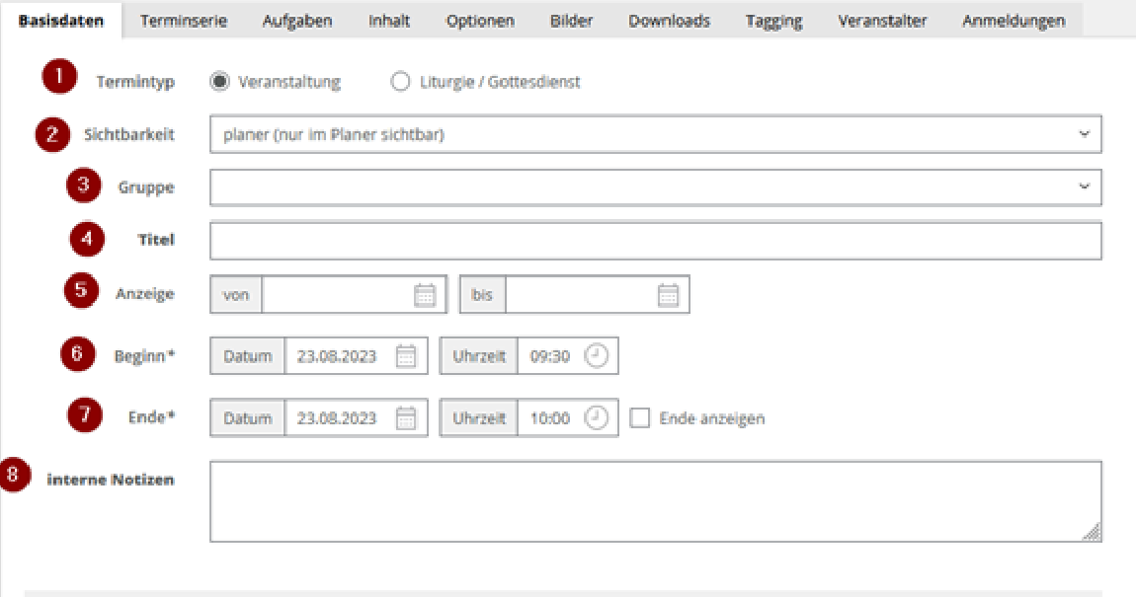Select Liturgie / Gottesdienst radio option
Viewport: 1136px width, 597px height.
pos(400,83)
